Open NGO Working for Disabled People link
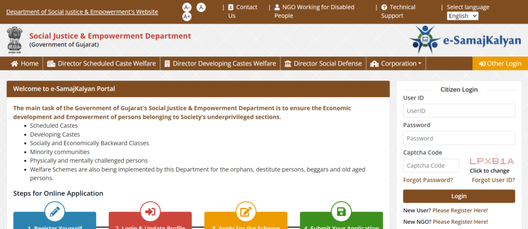Image resolution: width=528 pixels, height=229 pixels. coord(314,11)
